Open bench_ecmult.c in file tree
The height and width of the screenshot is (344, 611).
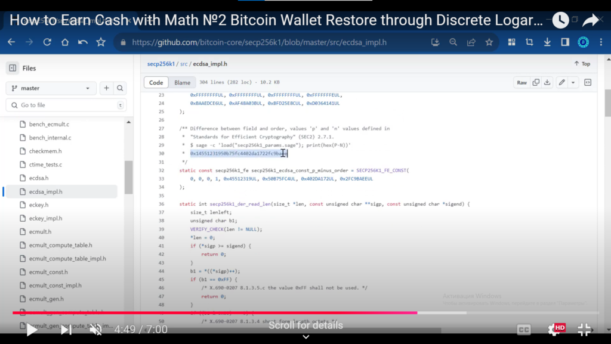[x=49, y=124]
